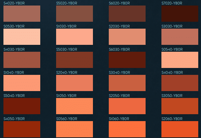
Task: Choose the S3040-Y80R swatch
Action: (127, 83)
